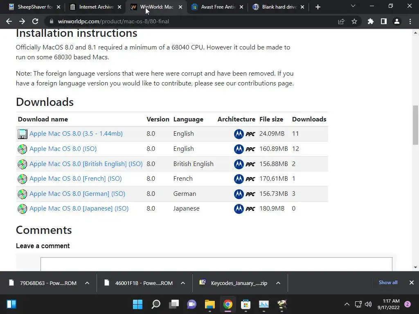Open the clock showing 1:17 AM

click(388, 304)
